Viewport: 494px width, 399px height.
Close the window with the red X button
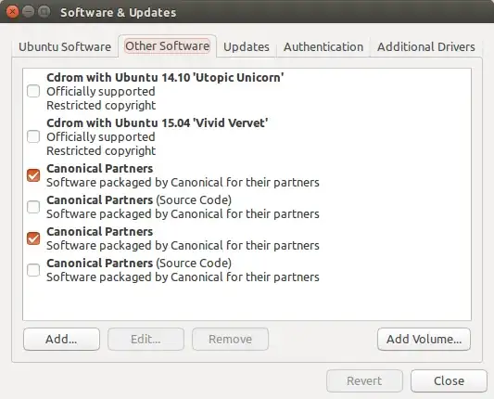pyautogui.click(x=12, y=12)
